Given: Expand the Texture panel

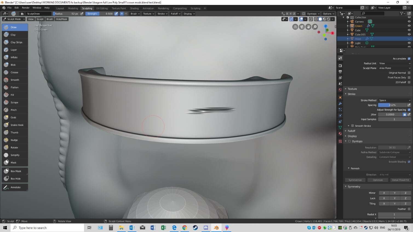Looking at the screenshot, I should (x=352, y=89).
